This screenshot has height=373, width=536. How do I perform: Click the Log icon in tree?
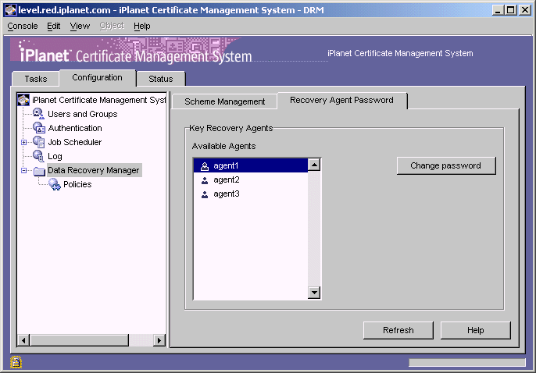pyautogui.click(x=38, y=156)
